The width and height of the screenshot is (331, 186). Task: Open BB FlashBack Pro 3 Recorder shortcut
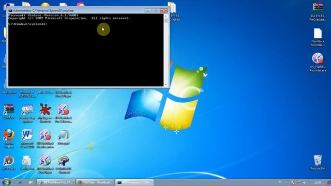(x=63, y=113)
